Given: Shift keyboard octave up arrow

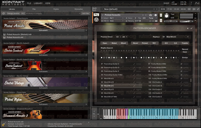Looking at the screenshot, I should point(94,111).
